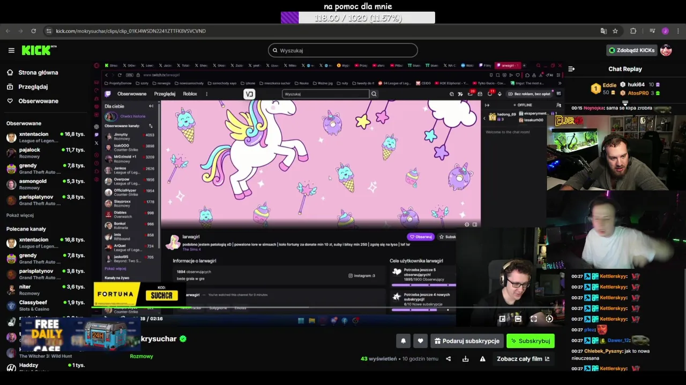Collapse the Chat Replay panel
This screenshot has width=686, height=385.
[571, 69]
